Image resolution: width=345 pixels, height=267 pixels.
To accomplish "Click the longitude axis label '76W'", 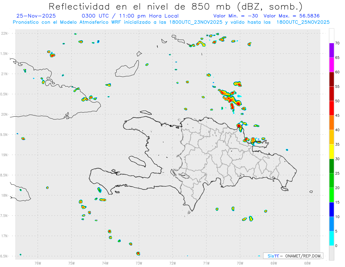I will (x=38, y=263).
